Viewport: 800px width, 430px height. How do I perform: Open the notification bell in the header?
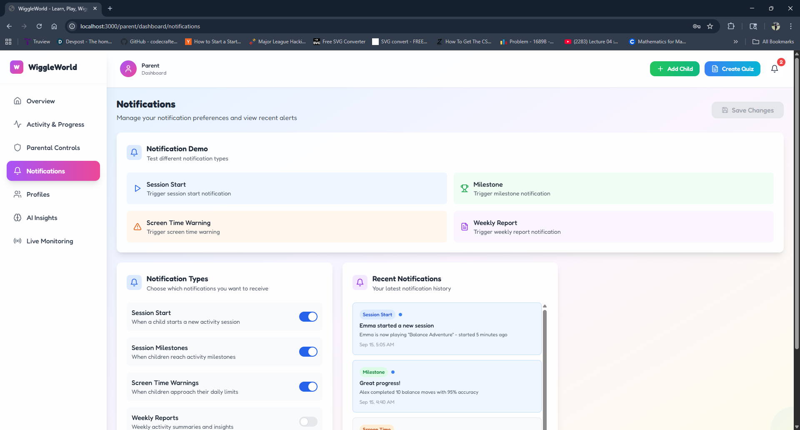coord(775,69)
